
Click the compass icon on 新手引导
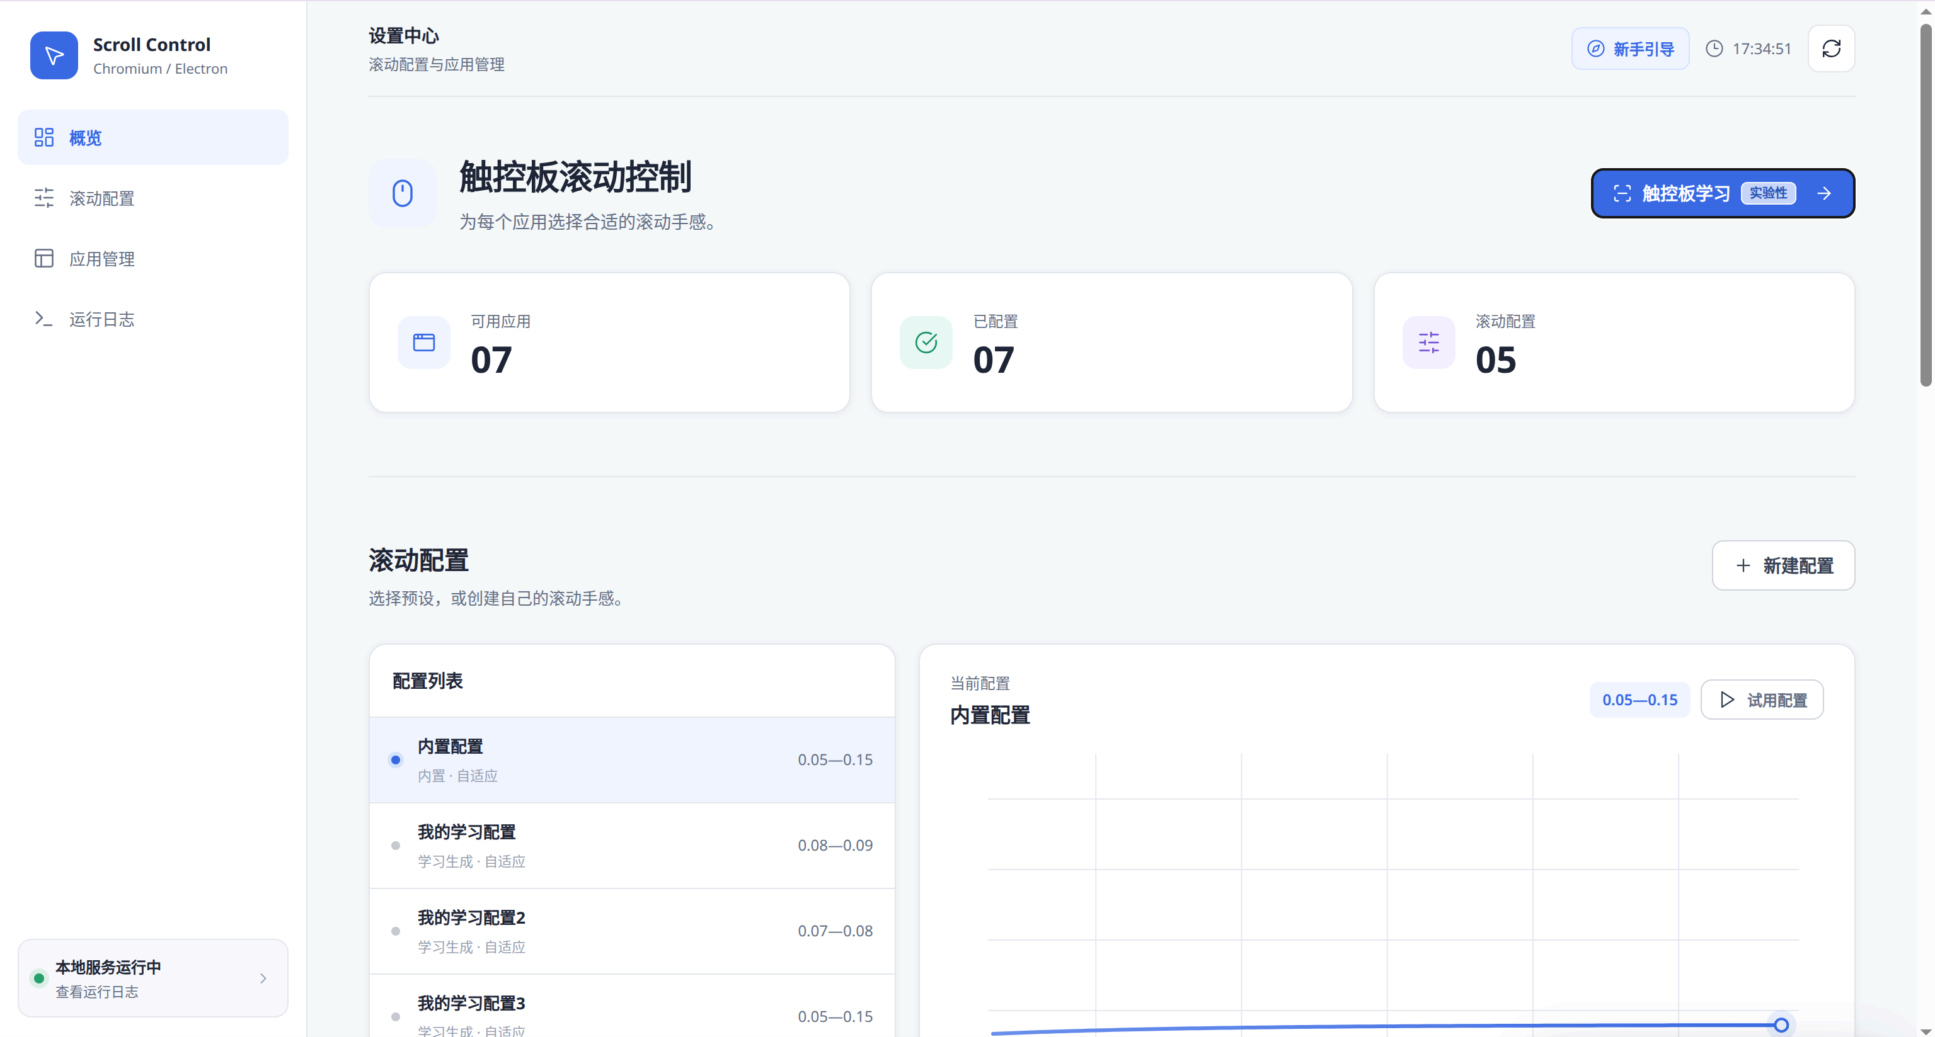[x=1595, y=48]
